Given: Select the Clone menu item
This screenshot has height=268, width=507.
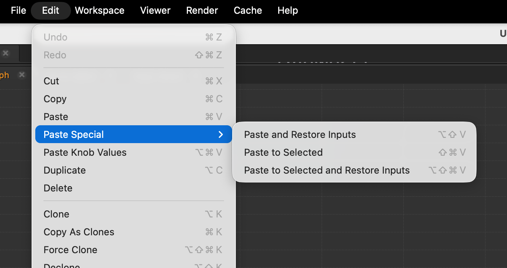Looking at the screenshot, I should (x=56, y=214).
